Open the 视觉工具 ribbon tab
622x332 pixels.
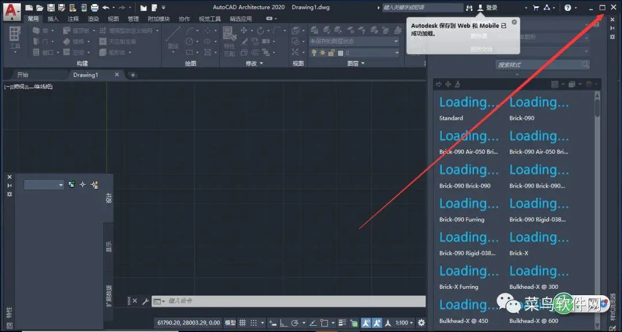pos(210,18)
